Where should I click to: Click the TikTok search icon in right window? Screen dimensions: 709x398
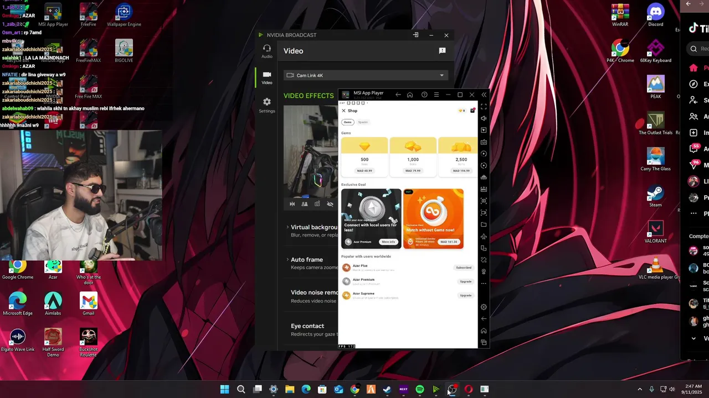tap(693, 49)
